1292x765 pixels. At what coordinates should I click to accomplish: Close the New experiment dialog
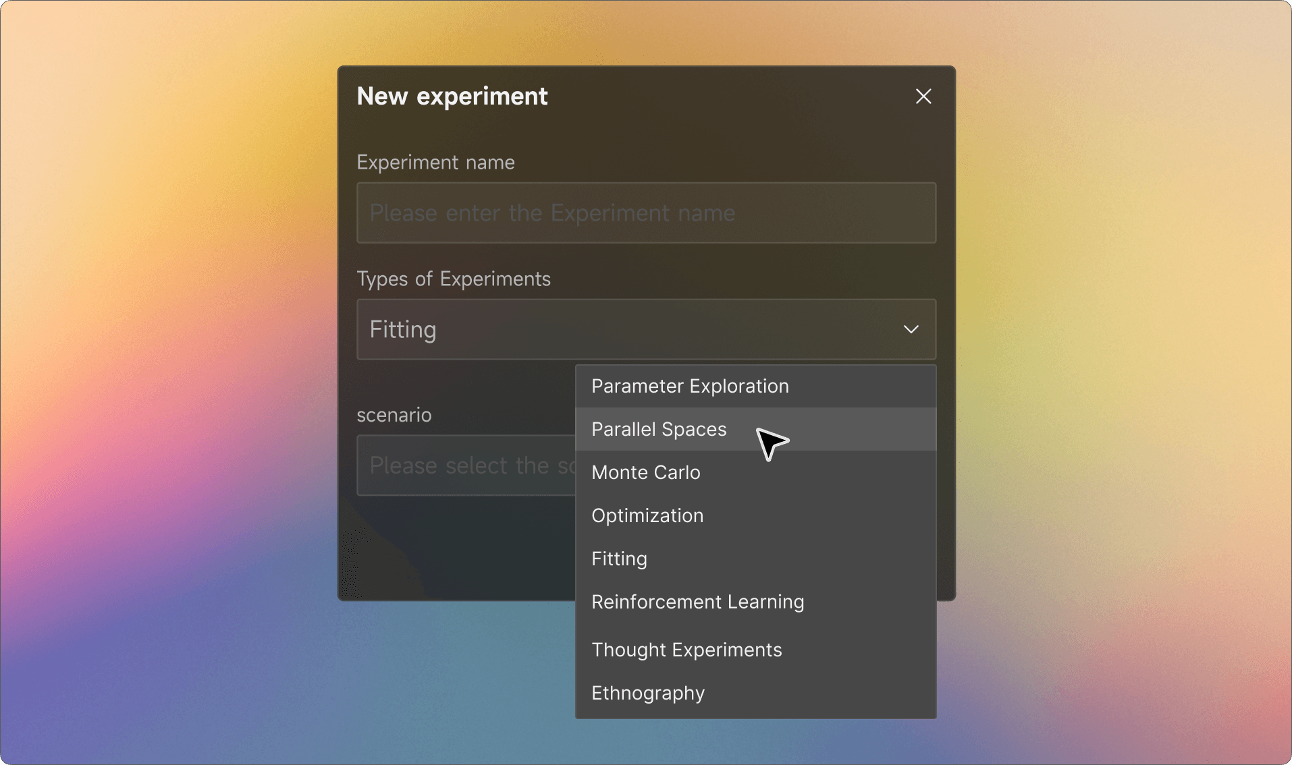tap(923, 96)
